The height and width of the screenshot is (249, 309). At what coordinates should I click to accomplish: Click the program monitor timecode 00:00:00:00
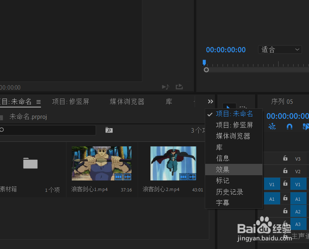pos(226,50)
